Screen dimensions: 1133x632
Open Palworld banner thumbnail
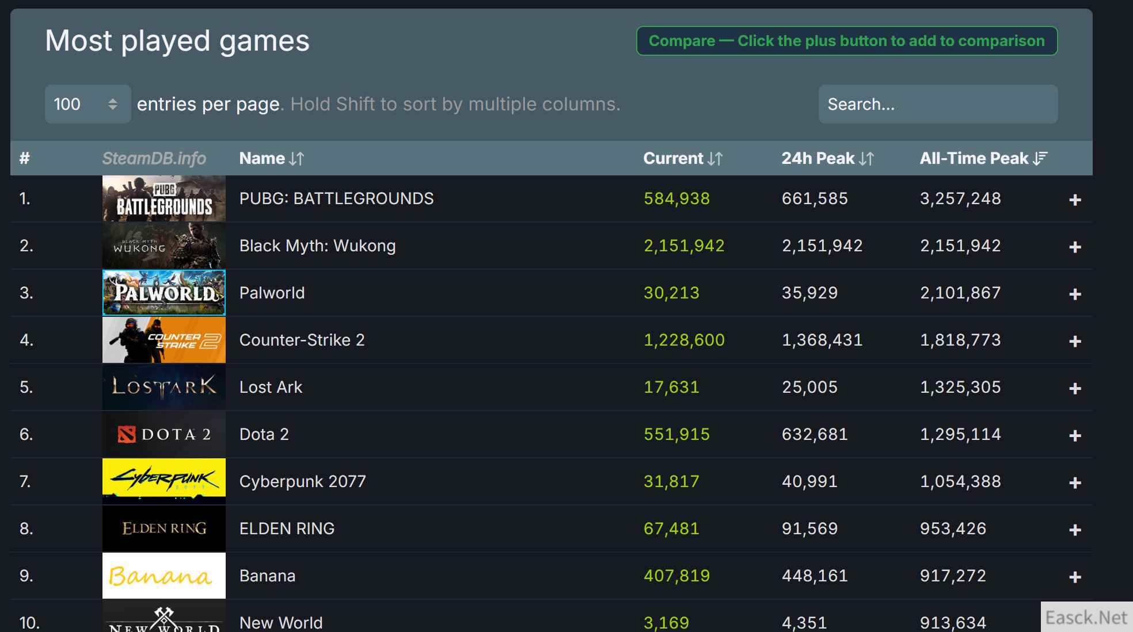click(164, 293)
